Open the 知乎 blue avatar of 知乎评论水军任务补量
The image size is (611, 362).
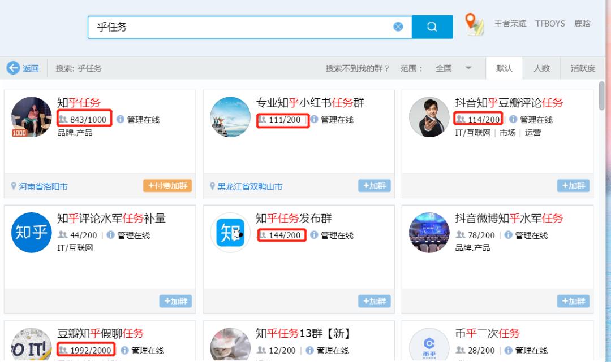[x=31, y=233]
